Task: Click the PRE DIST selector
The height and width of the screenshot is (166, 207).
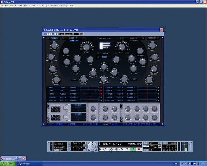Action: pyautogui.click(x=54, y=38)
